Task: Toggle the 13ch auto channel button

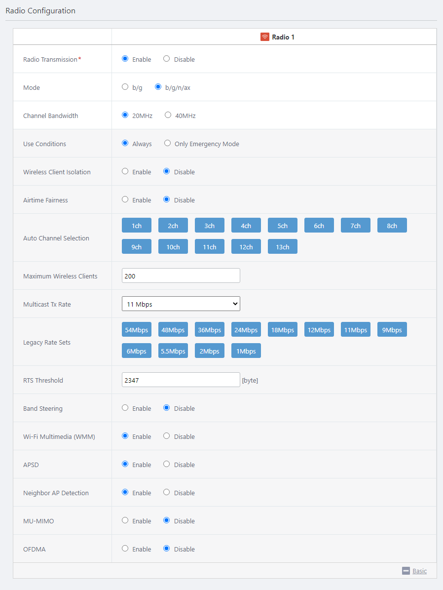Action: tap(282, 247)
